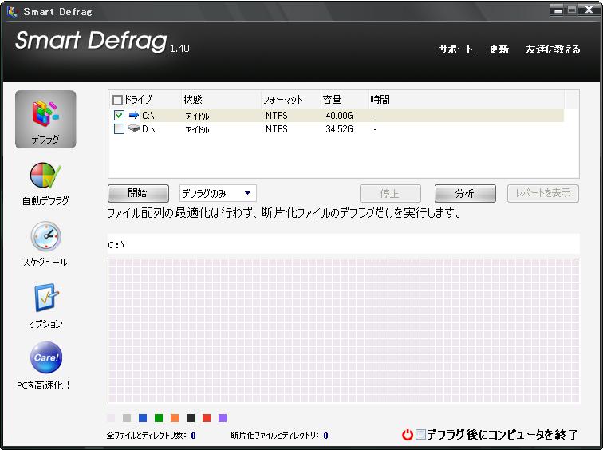Open the デフラグ sidebar section
Image resolution: width=603 pixels, height=450 pixels.
click(45, 119)
